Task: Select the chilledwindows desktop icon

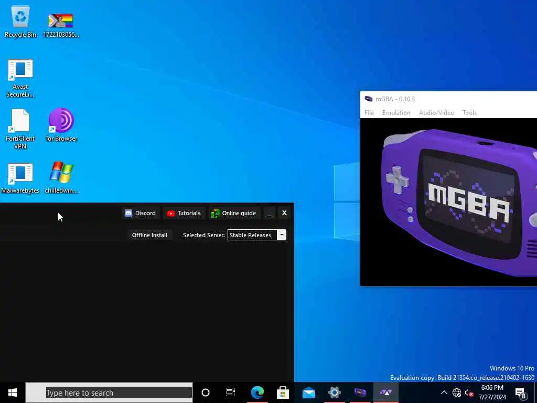Action: point(61,178)
